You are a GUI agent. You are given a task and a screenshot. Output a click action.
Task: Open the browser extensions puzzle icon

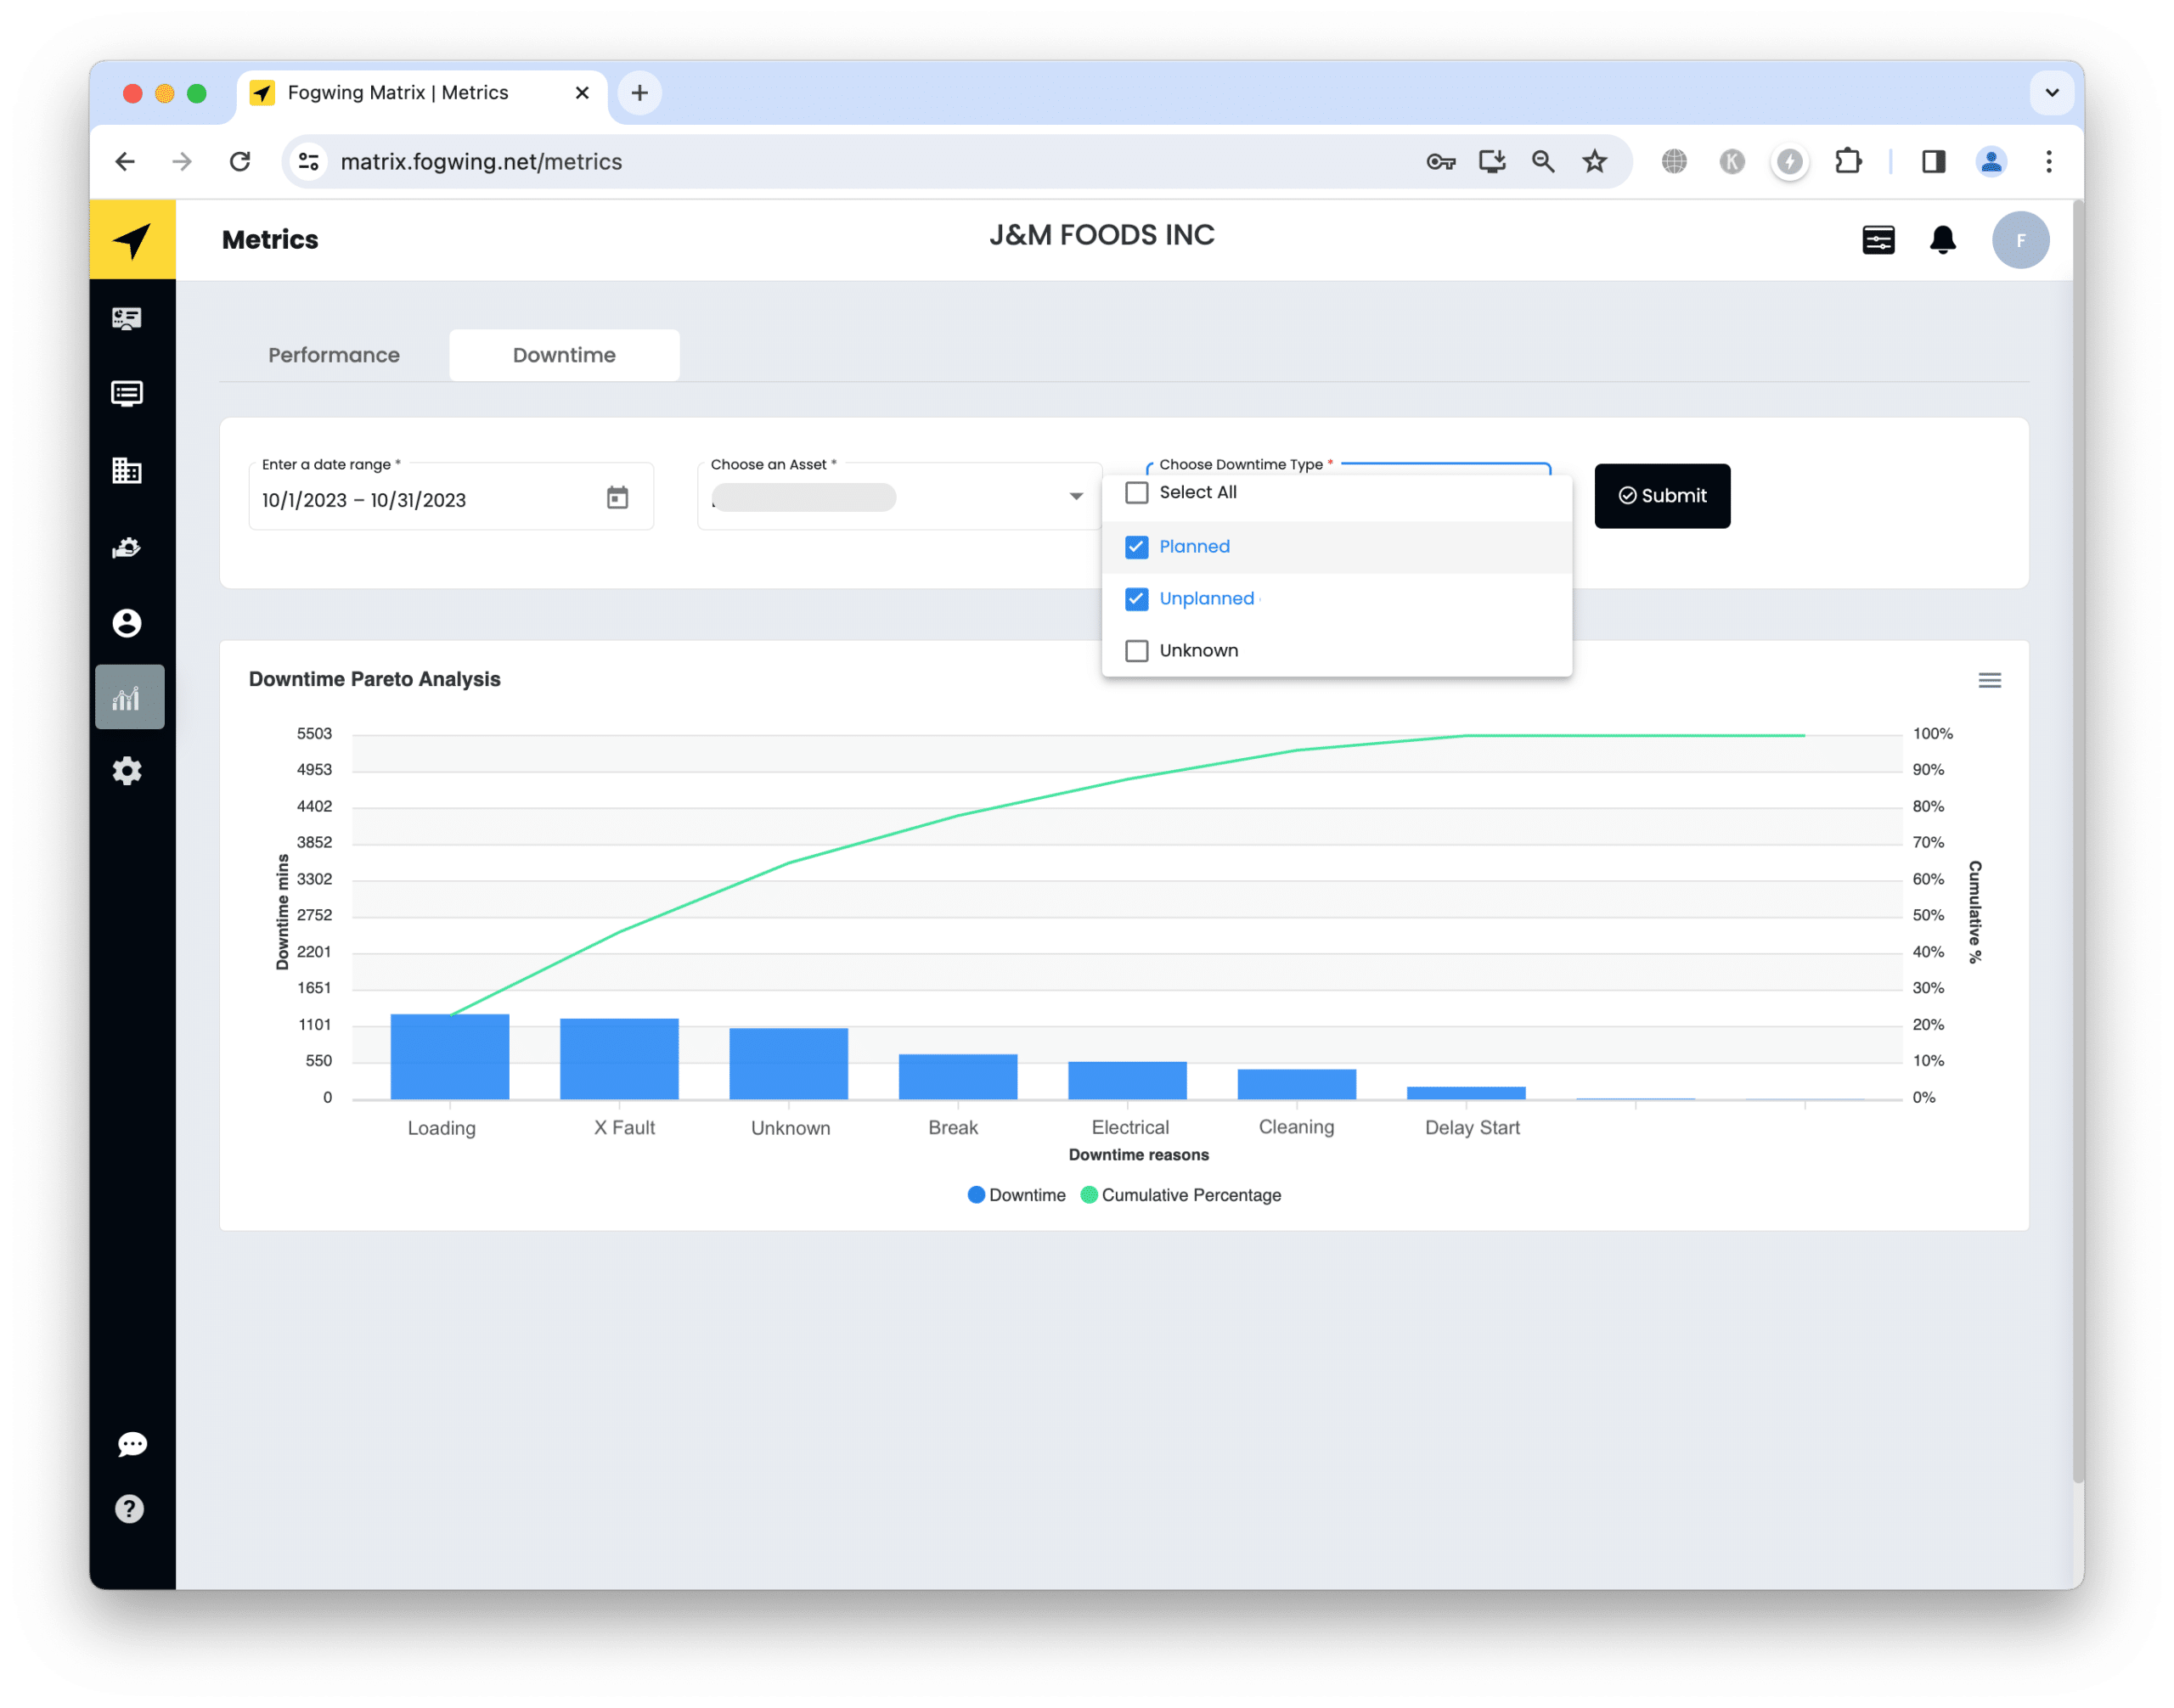coord(1848,162)
